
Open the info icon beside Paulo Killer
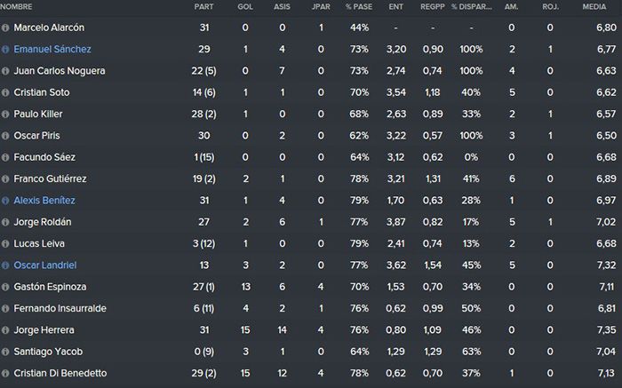pos(5,115)
